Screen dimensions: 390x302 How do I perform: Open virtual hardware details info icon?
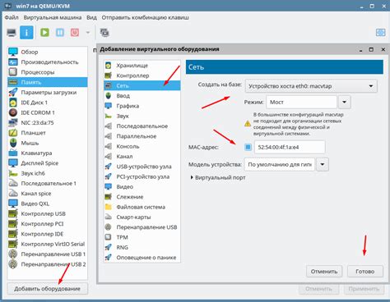click(26, 33)
